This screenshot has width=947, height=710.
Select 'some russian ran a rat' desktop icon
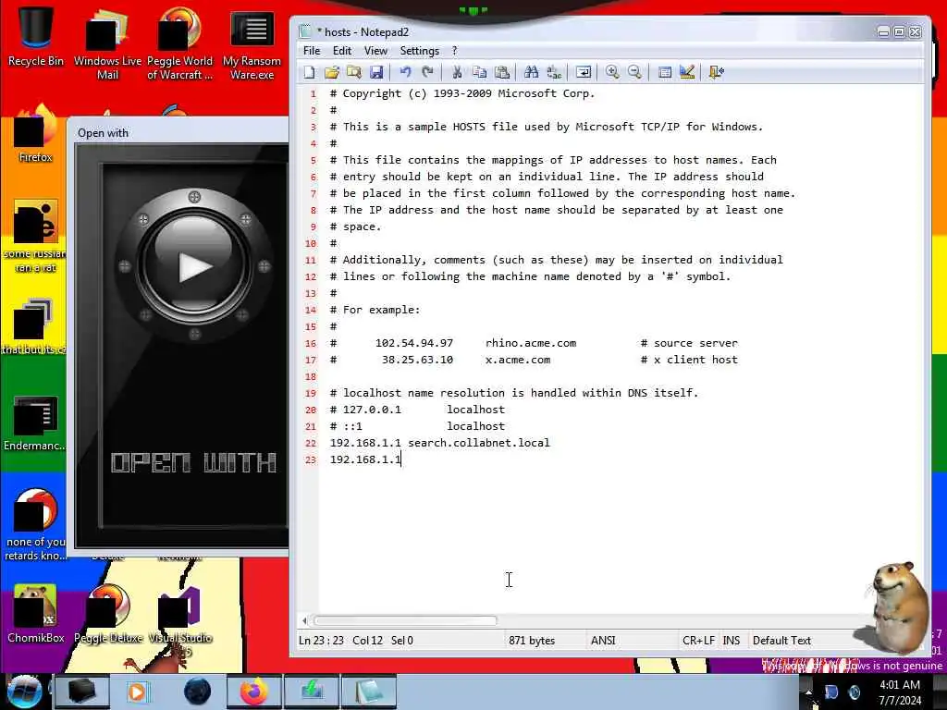34,236
